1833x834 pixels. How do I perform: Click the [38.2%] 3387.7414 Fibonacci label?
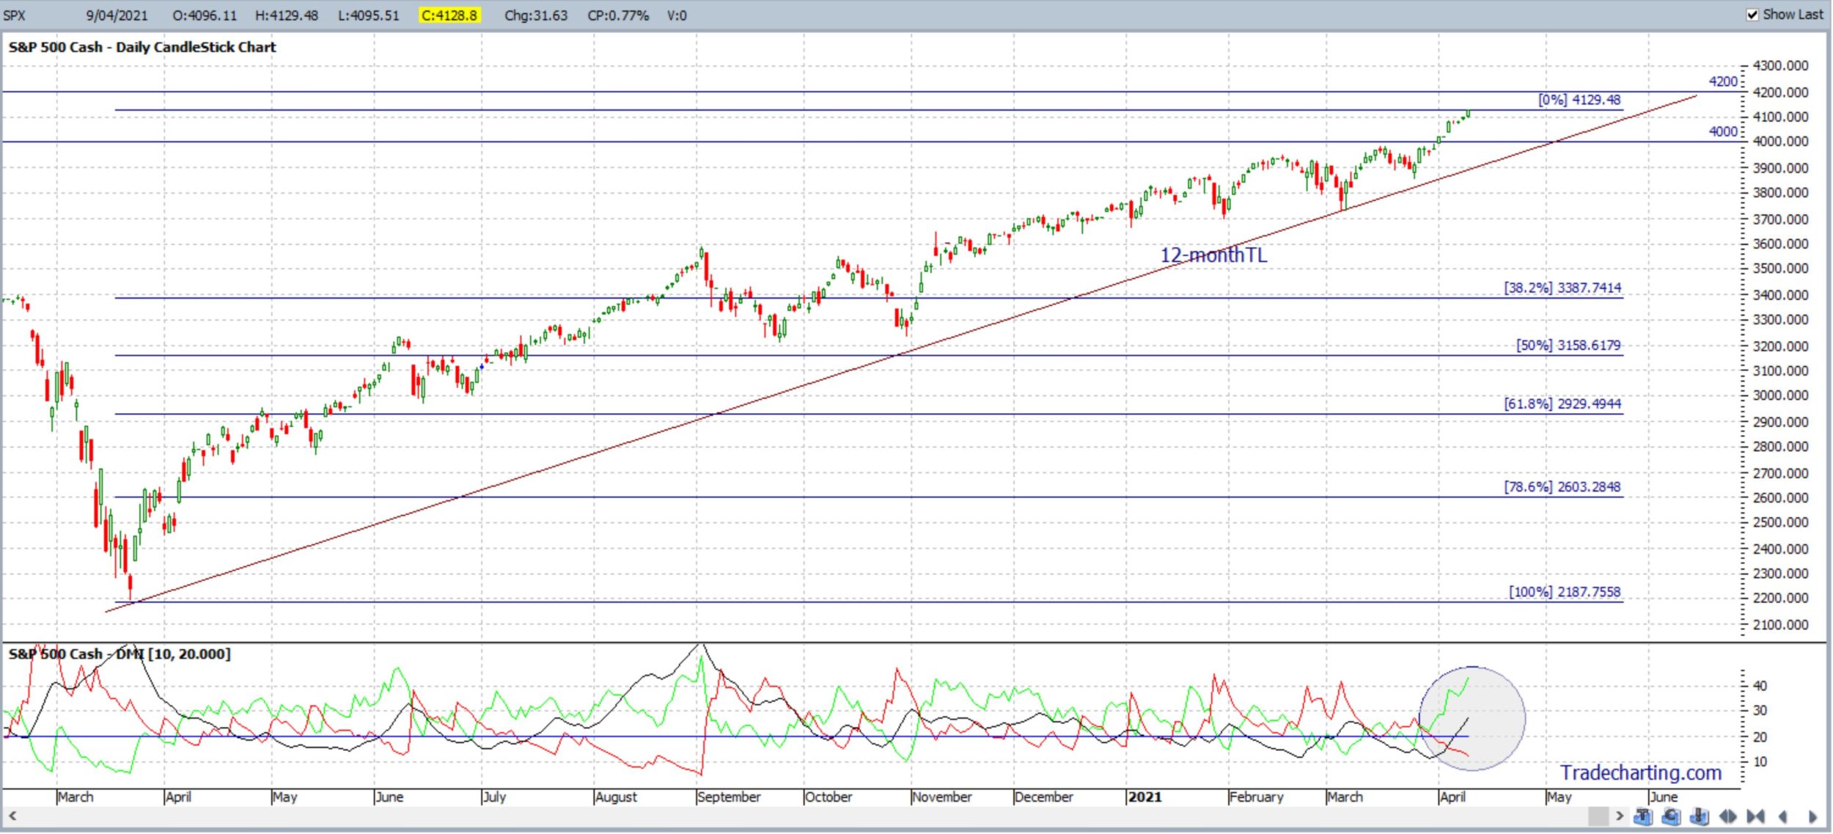(x=1562, y=288)
